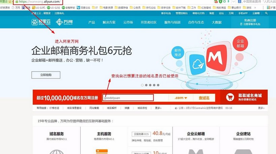
Task: Open the 域名自检 quick link
Action: 142,108
